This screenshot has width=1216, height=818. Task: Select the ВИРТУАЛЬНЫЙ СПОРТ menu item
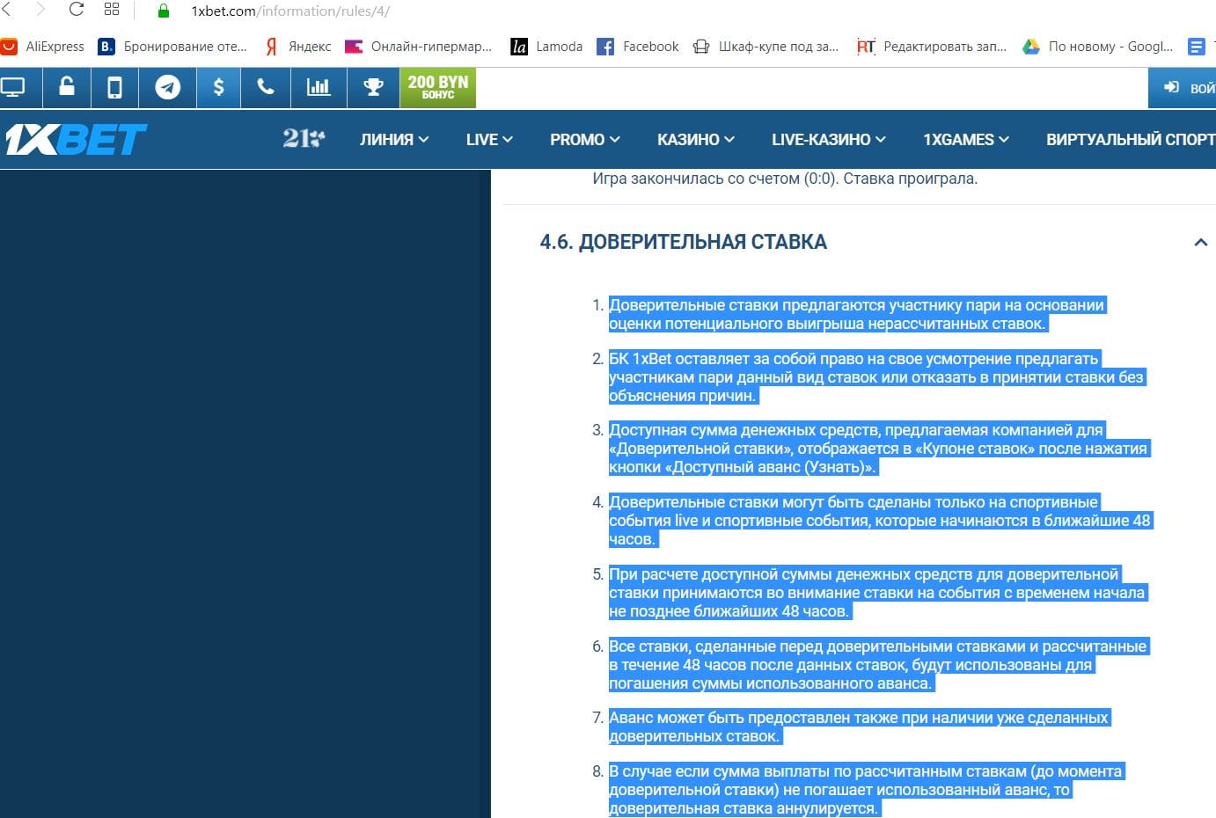pyautogui.click(x=1131, y=139)
